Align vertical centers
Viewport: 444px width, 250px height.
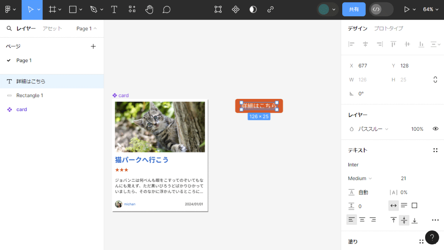(407, 44)
